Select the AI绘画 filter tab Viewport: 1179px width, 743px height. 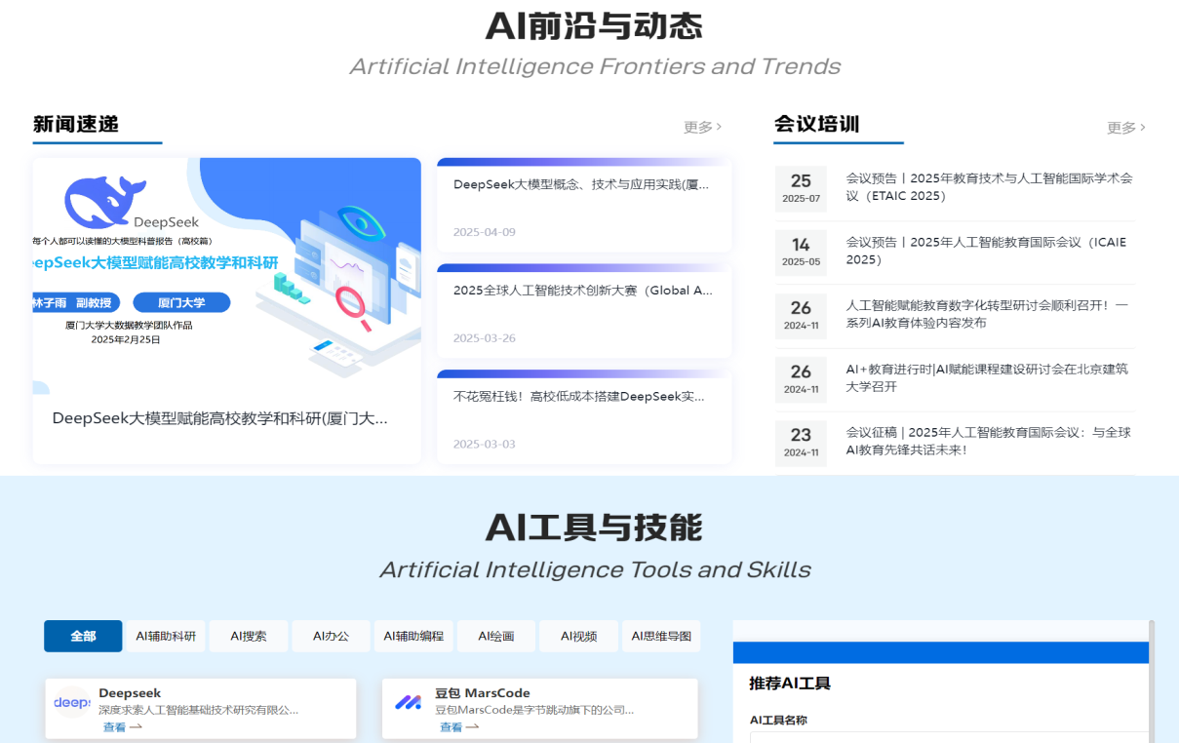pos(496,636)
